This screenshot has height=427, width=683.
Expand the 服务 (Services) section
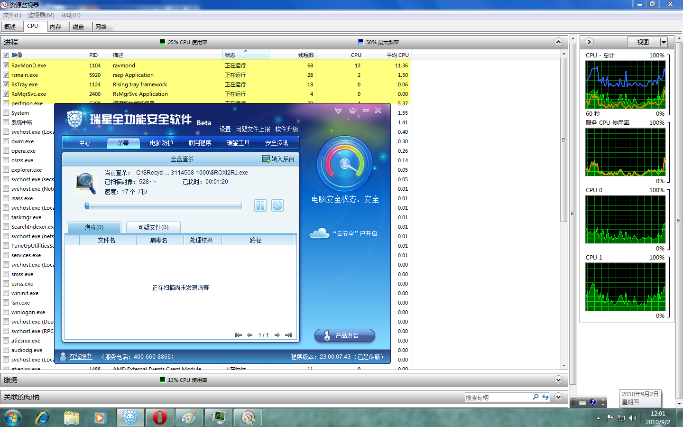[x=558, y=380]
